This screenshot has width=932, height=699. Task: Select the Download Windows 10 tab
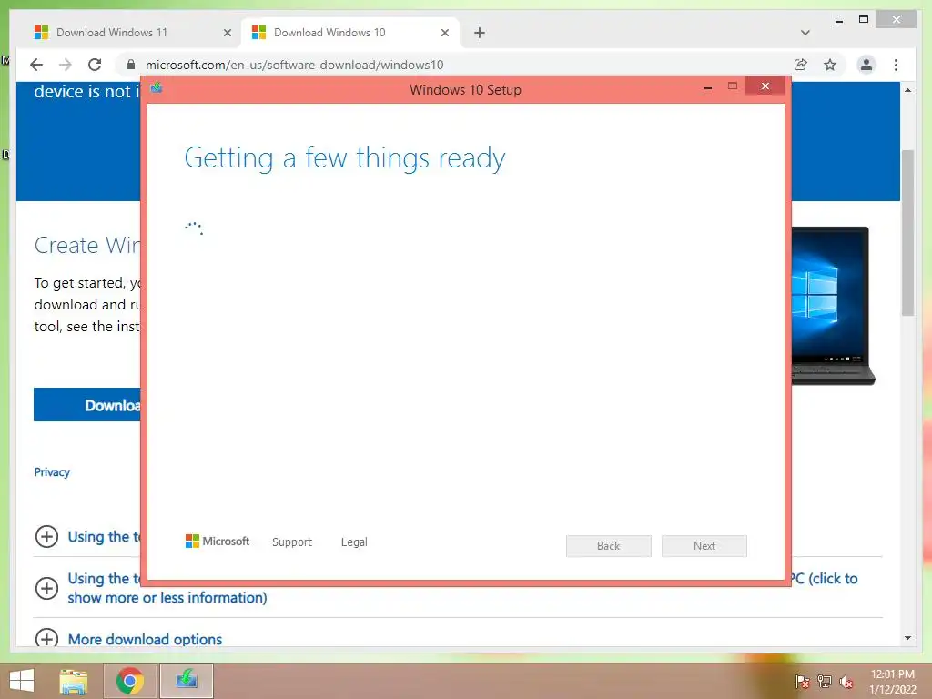coord(349,33)
